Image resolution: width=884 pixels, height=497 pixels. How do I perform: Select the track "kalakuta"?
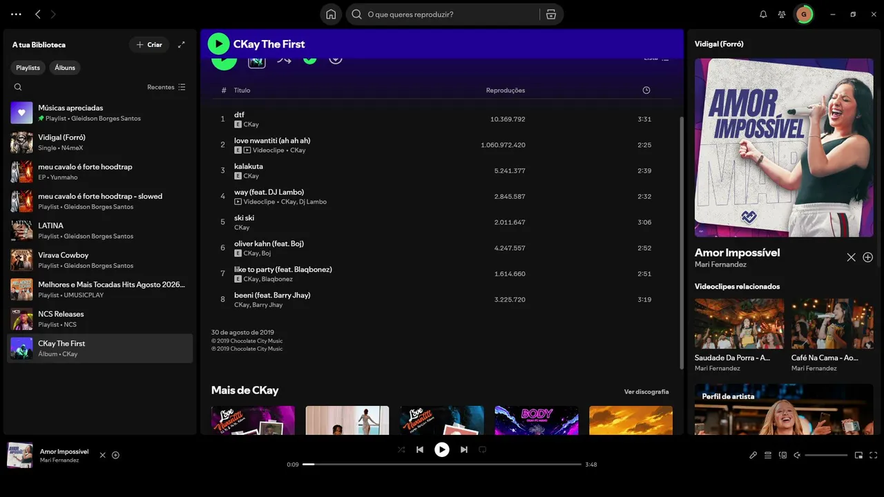[441, 171]
